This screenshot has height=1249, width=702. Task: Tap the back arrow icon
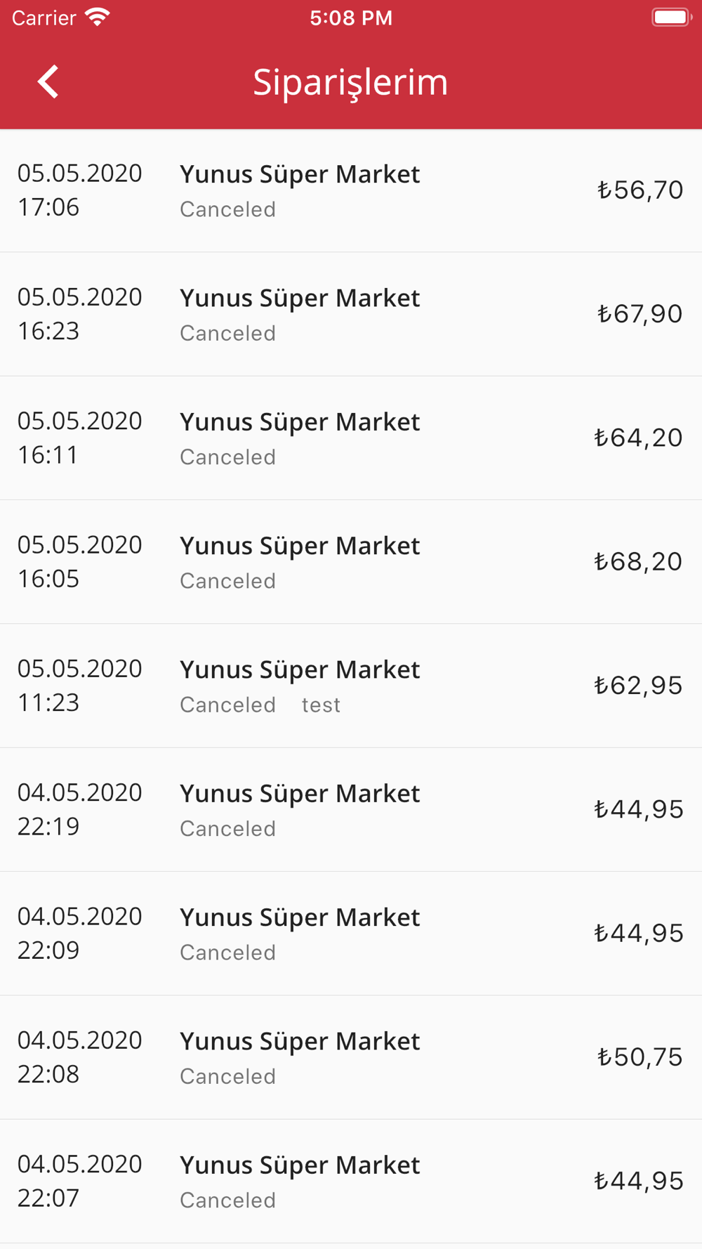pyautogui.click(x=48, y=81)
